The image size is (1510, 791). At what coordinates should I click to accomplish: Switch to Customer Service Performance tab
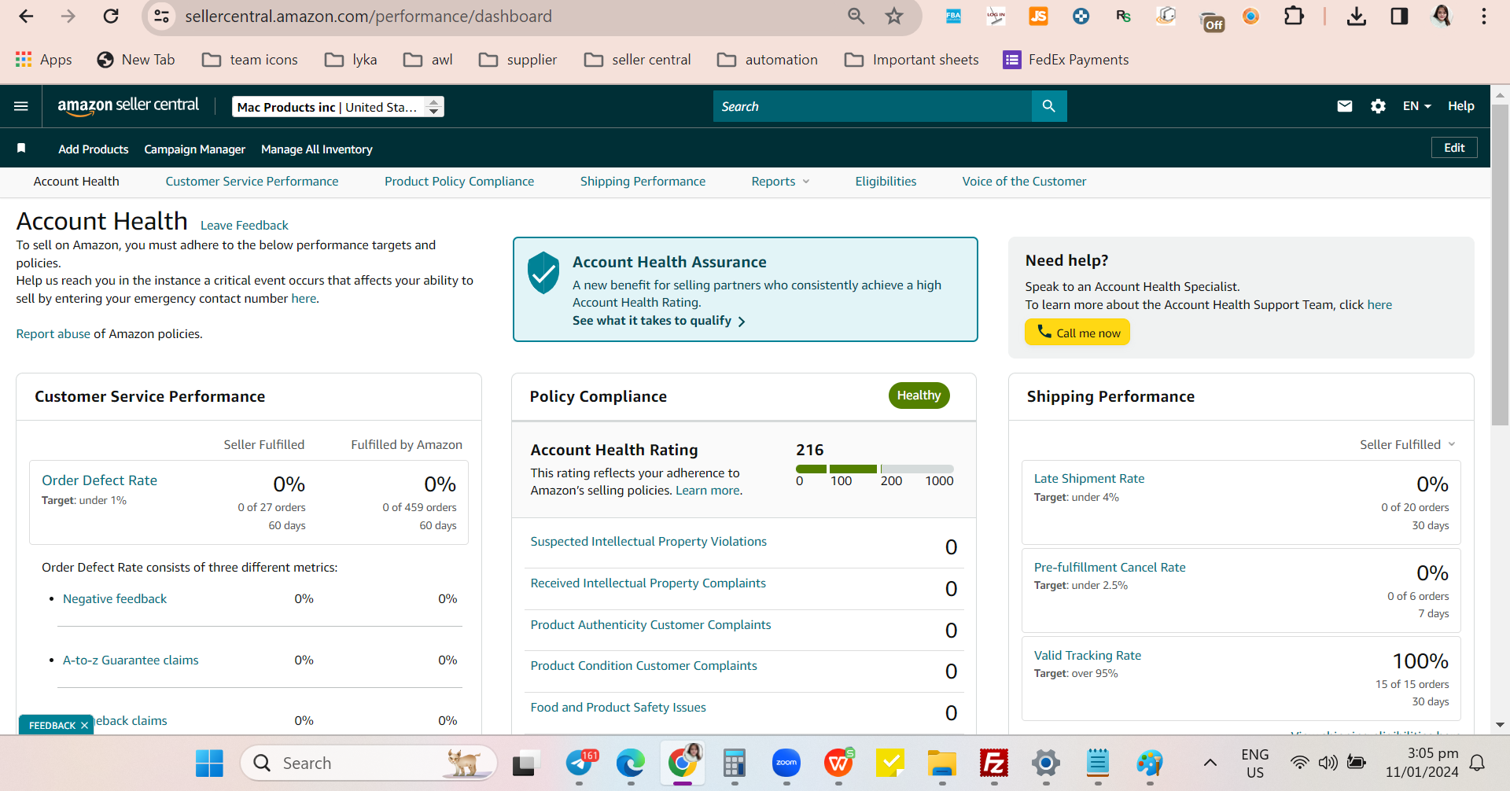(252, 182)
